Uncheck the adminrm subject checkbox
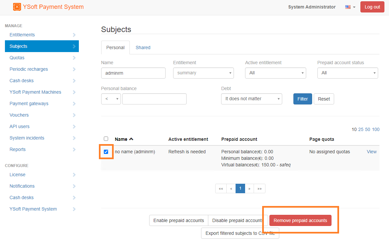 pos(106,152)
